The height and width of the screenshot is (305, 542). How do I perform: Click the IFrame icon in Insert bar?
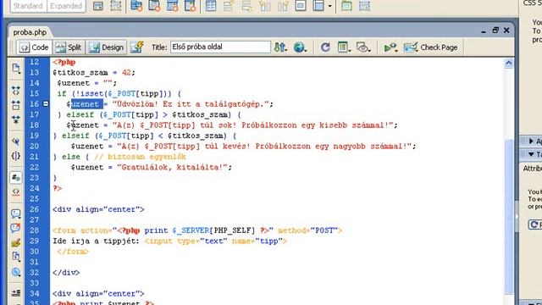coord(301,6)
